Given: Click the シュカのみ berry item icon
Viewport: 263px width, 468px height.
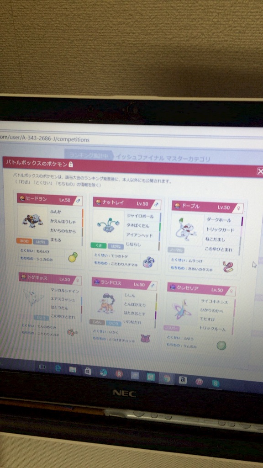Looking at the screenshot, I should pos(73,257).
